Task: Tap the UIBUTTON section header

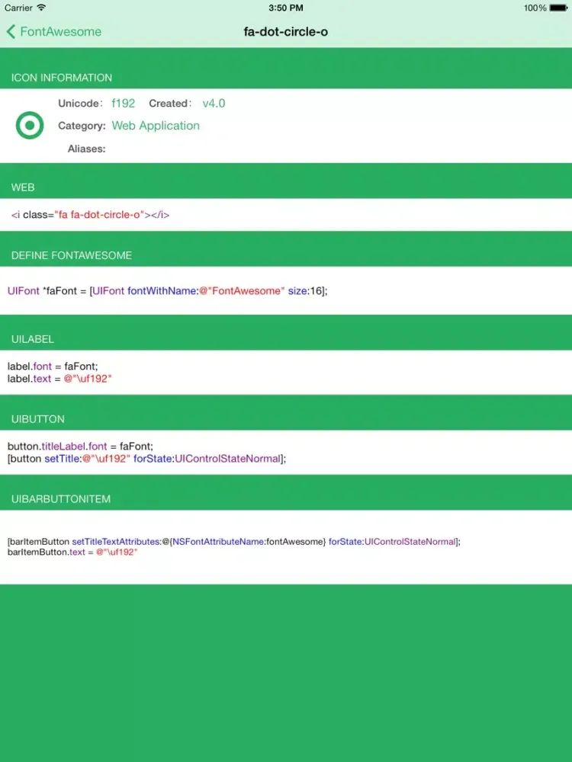Action: [x=38, y=419]
